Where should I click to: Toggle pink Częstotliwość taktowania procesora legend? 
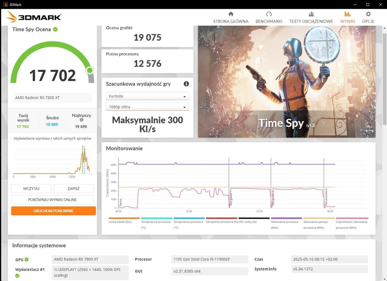pos(352,223)
